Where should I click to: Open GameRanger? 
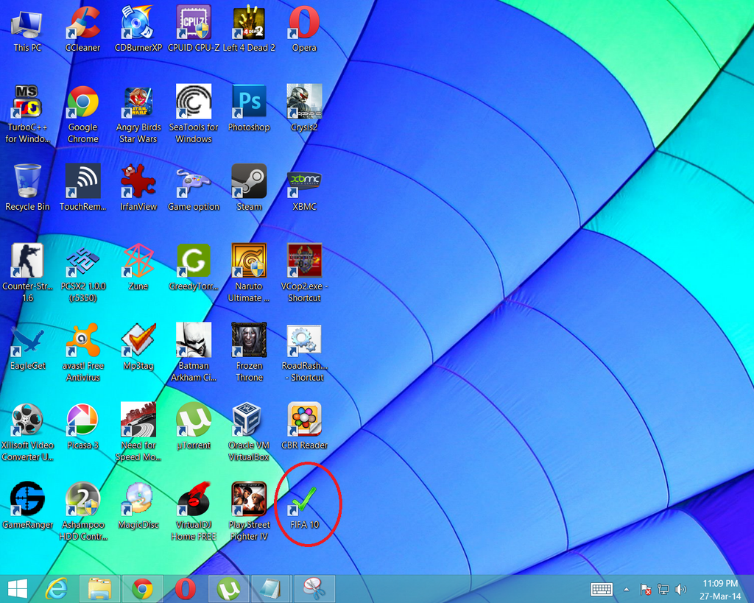point(28,497)
